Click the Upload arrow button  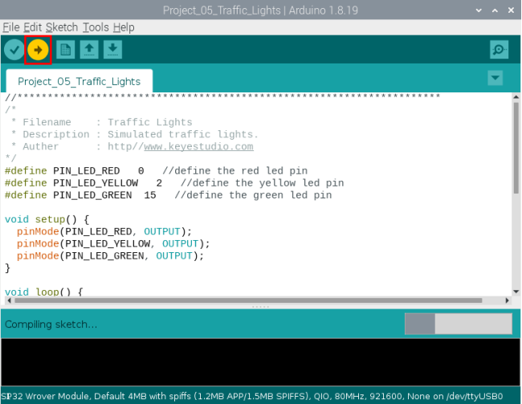(38, 50)
